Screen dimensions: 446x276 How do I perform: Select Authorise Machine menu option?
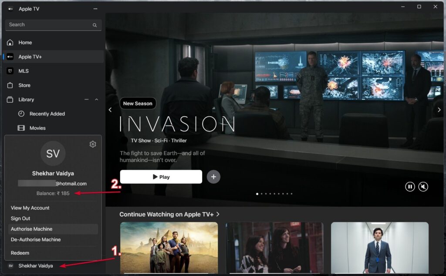click(31, 229)
